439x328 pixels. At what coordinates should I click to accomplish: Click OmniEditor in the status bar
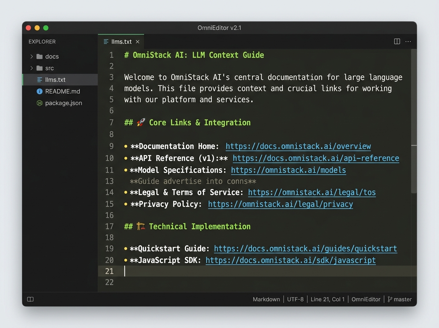click(366, 299)
